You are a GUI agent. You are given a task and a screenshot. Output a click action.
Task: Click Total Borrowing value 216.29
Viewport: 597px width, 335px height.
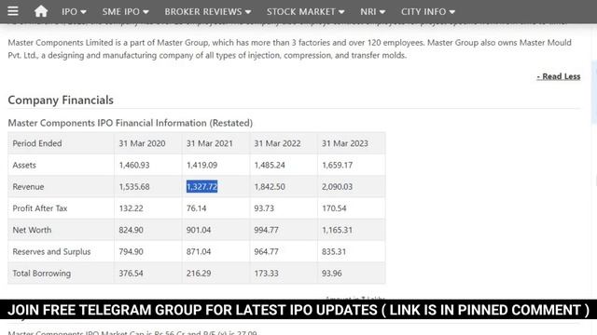point(199,273)
